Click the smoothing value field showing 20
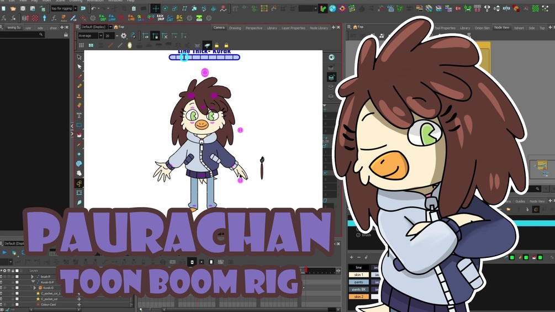555x312 pixels. pyautogui.click(x=109, y=36)
